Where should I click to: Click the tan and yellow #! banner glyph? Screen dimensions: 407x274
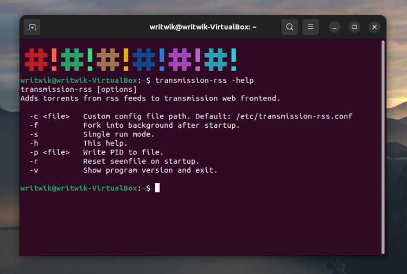point(113,60)
